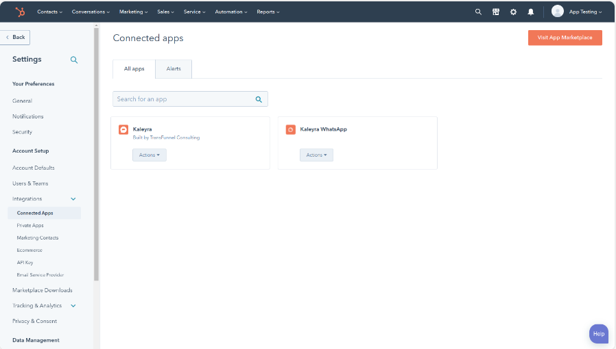Open Users & Teams settings
Image resolution: width=616 pixels, height=349 pixels.
tap(30, 183)
